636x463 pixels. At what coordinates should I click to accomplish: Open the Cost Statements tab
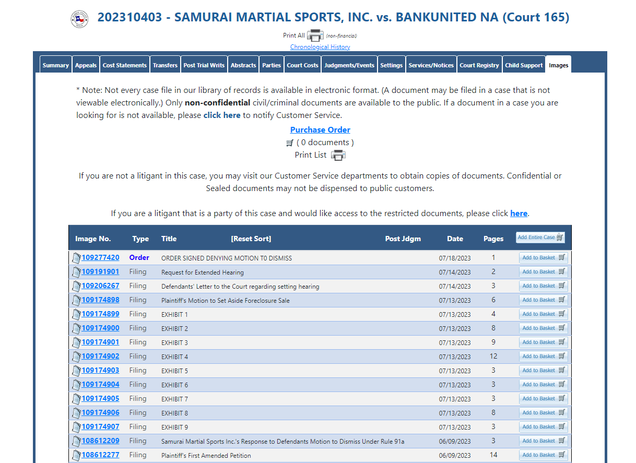[125, 65]
